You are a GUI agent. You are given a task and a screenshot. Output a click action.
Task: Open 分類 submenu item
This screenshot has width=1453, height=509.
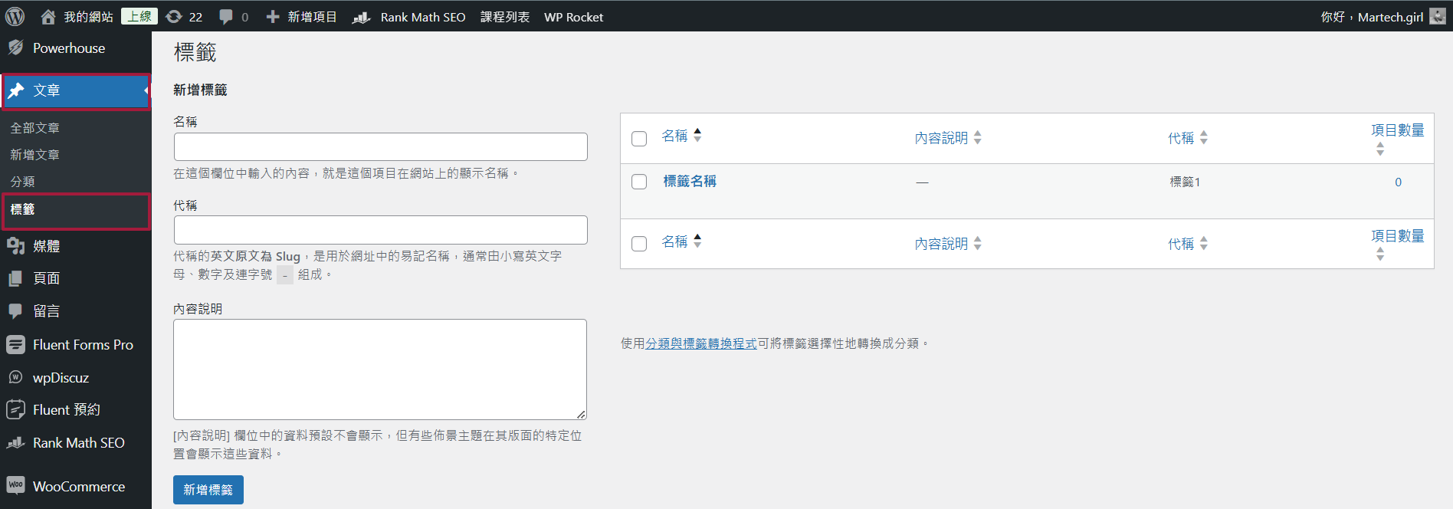pos(22,182)
